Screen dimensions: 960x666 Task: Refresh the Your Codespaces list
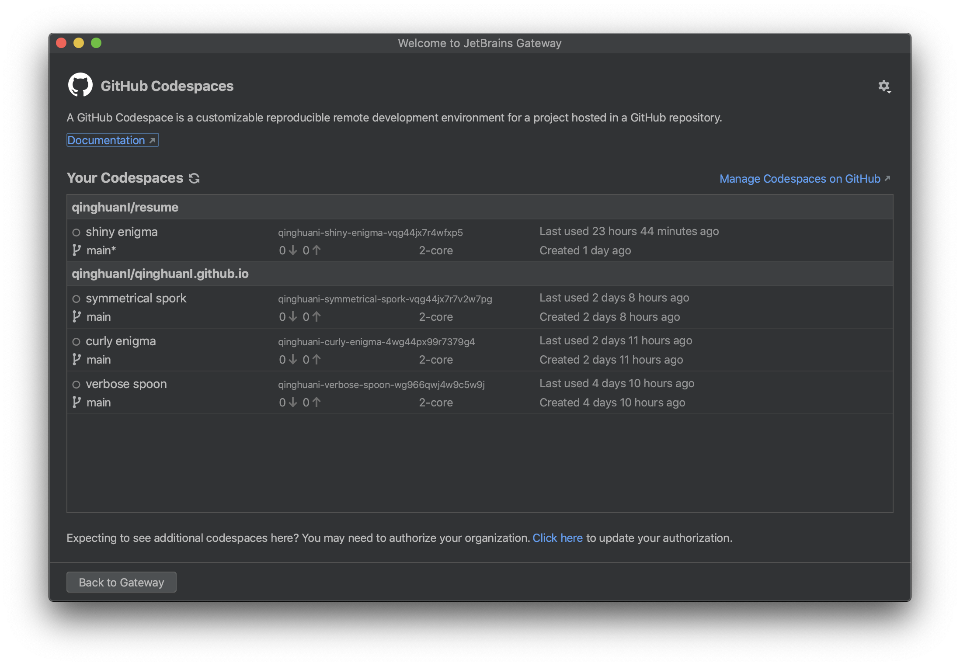pos(194,178)
